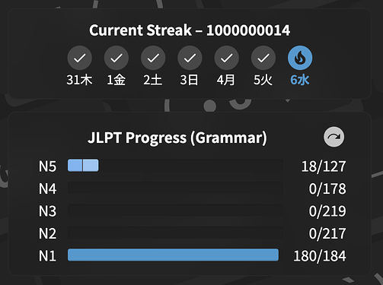Screen dimensions: 383x285
Task: Click the N5 level label
Action: click(x=47, y=166)
